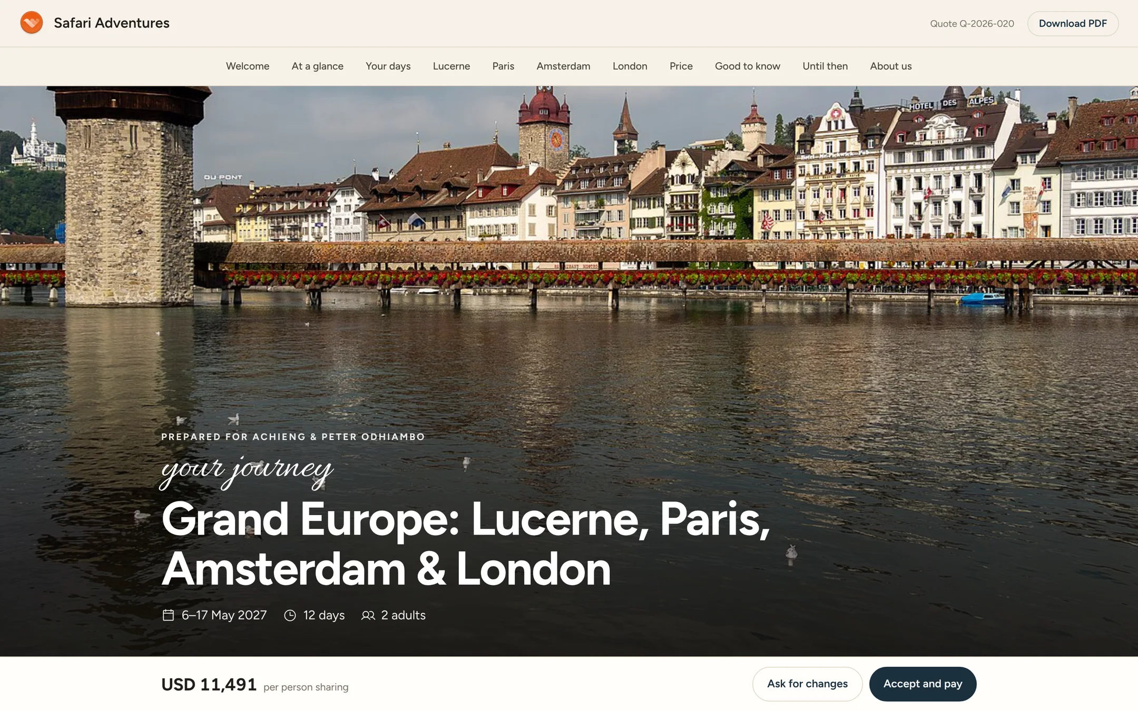Click the calendar icon beside 6–17 May 2027

coord(168,615)
